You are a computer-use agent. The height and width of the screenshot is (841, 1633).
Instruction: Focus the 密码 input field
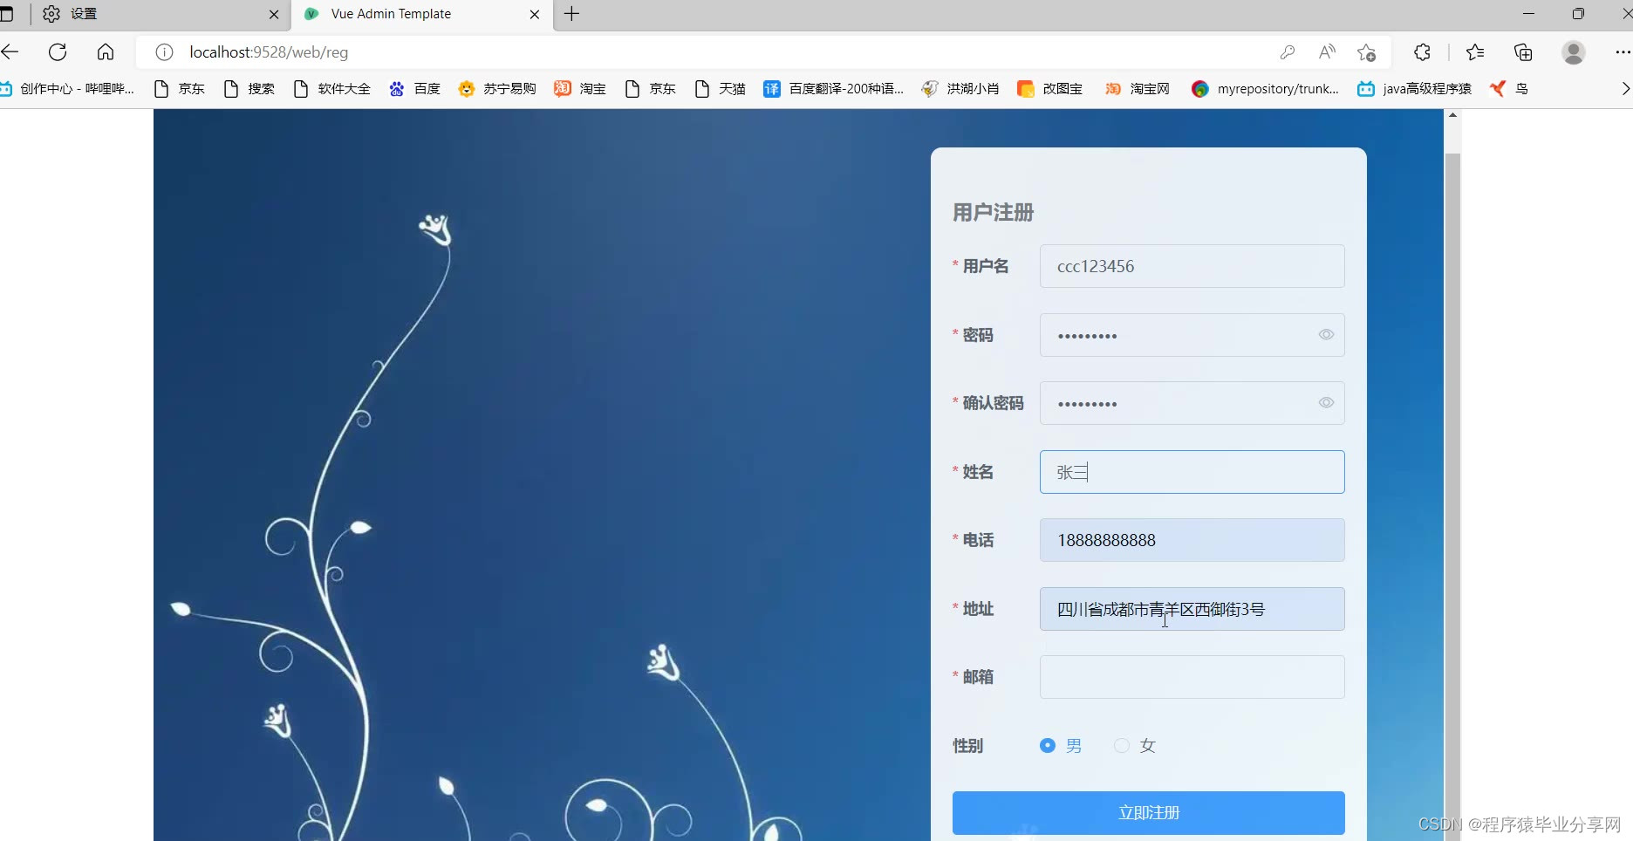point(1192,335)
